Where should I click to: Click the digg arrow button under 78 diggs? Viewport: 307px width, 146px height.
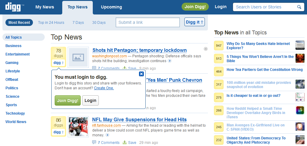pos(59,63)
